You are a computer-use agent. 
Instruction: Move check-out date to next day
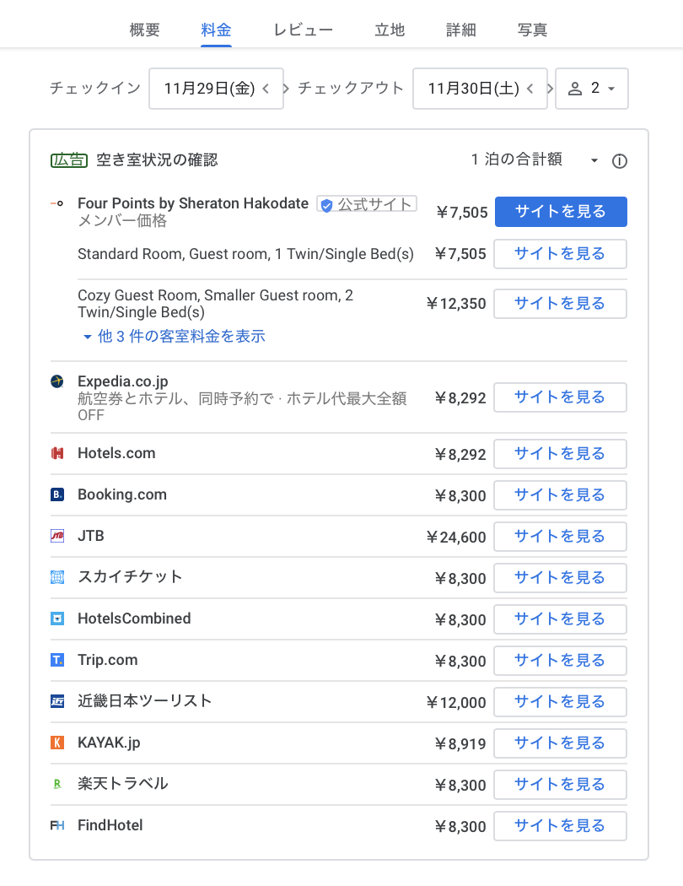pos(551,89)
